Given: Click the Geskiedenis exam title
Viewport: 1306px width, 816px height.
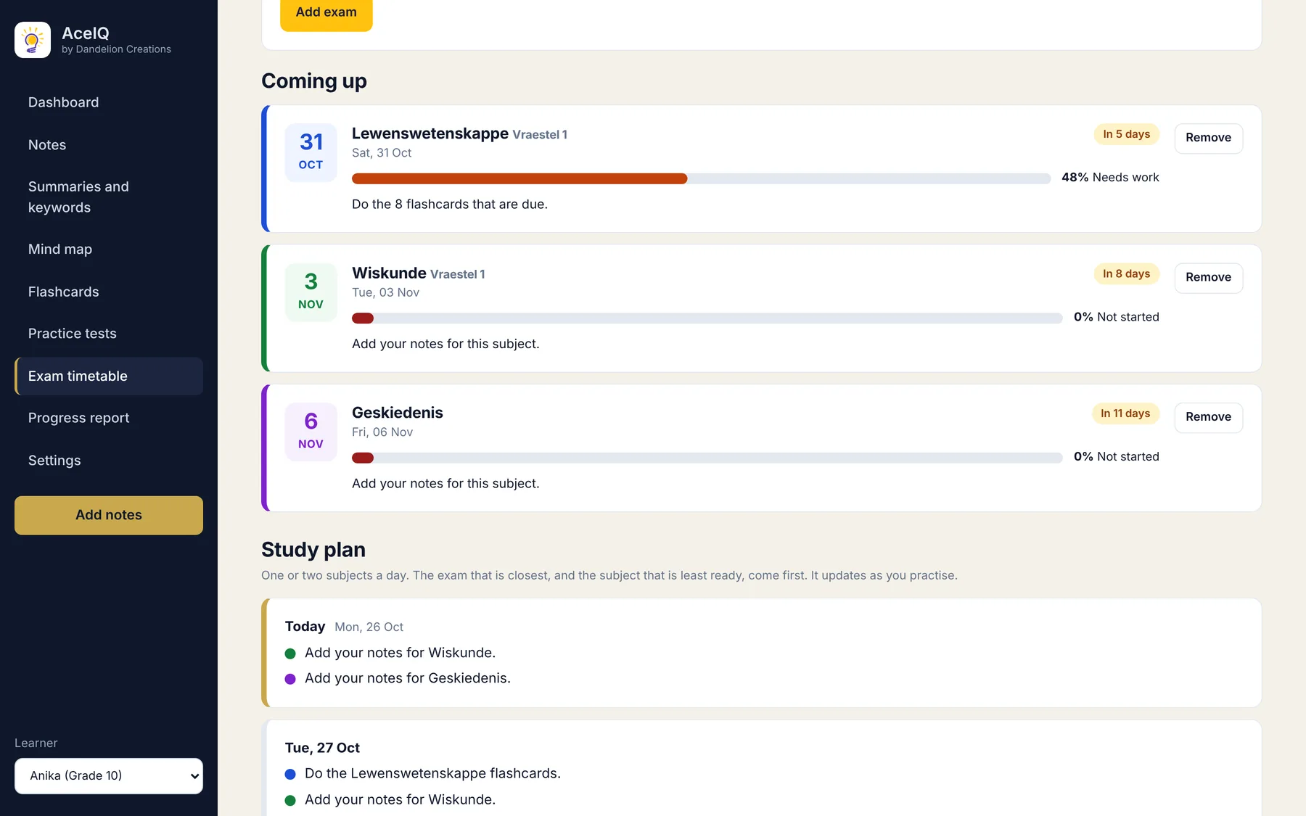Looking at the screenshot, I should (398, 413).
